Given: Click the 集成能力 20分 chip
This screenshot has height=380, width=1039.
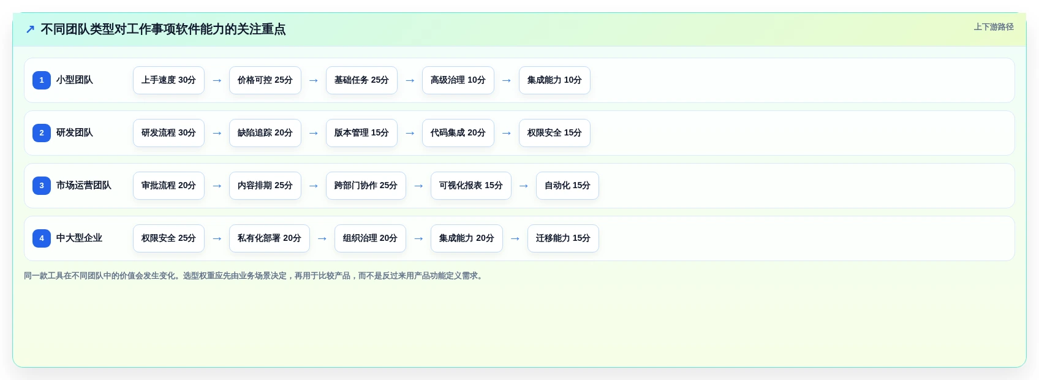Looking at the screenshot, I should 467,238.
